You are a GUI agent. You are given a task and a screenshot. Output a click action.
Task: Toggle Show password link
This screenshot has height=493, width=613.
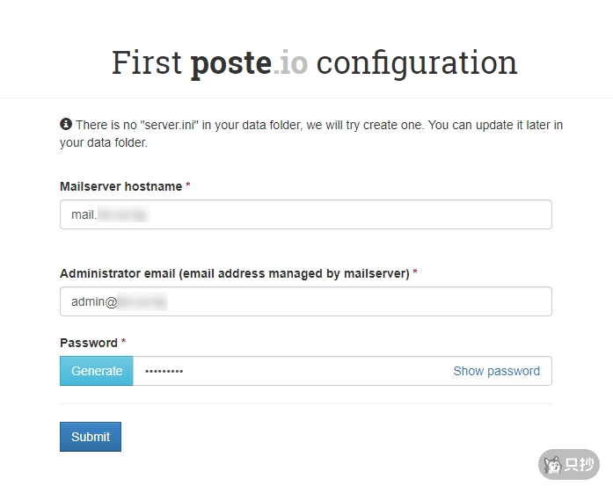point(496,371)
